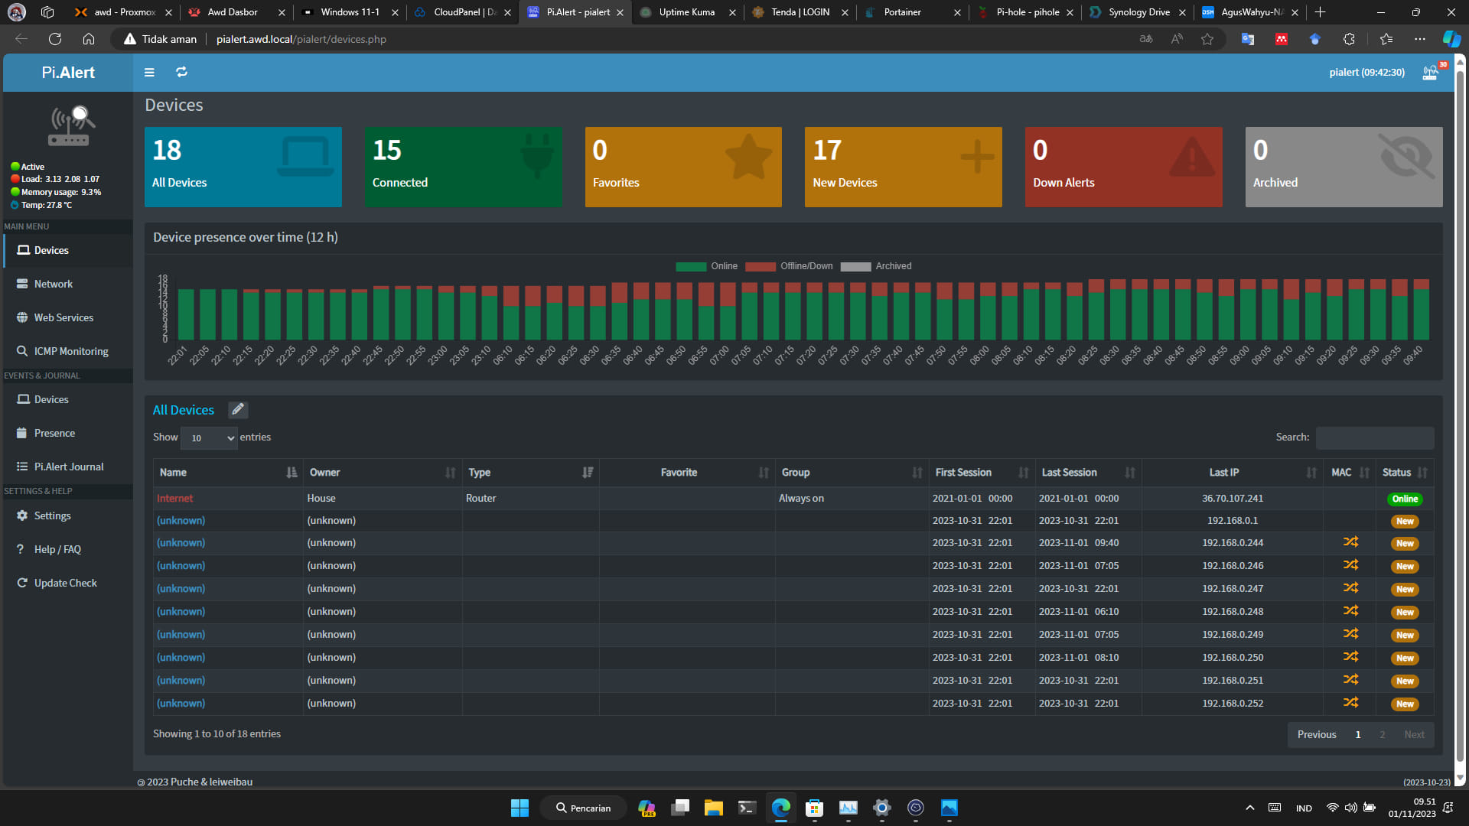Click the refresh arrows icon in header
Image resolution: width=1469 pixels, height=826 pixels.
click(181, 72)
